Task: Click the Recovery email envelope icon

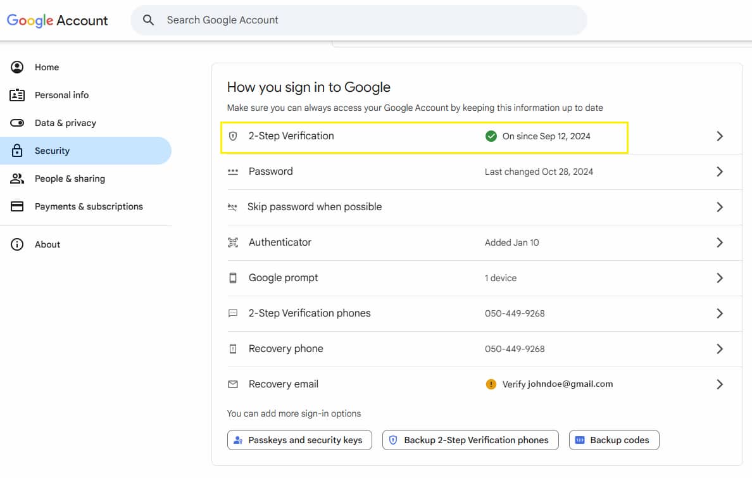Action: [232, 384]
